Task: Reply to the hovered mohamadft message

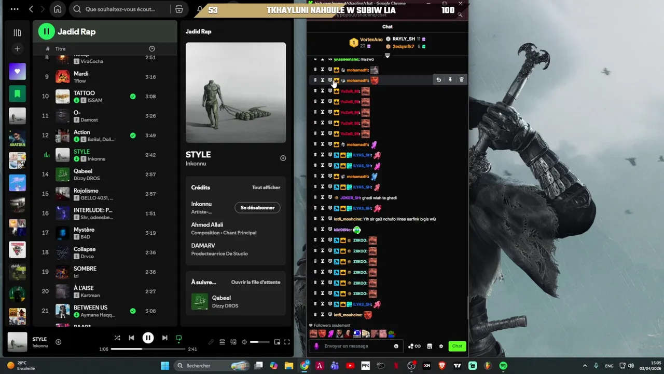Action: (x=438, y=80)
